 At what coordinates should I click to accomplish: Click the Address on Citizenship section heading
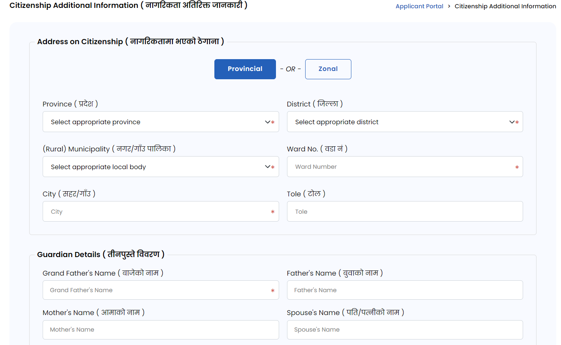pos(130,41)
